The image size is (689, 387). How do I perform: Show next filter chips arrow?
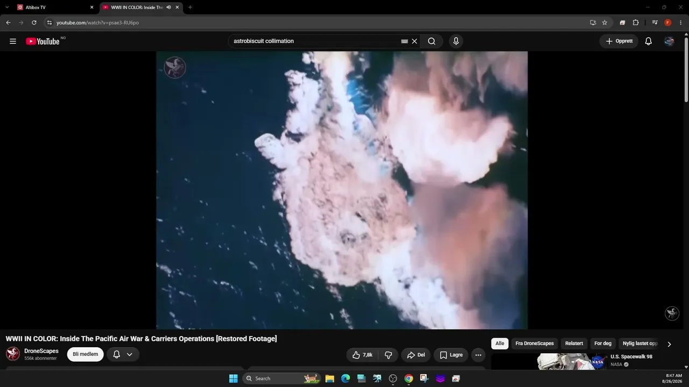coord(669,344)
